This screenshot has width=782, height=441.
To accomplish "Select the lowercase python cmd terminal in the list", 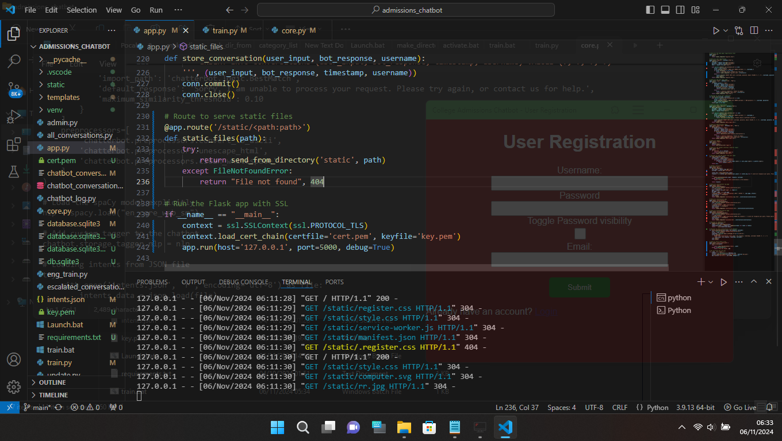I will 680,297.
